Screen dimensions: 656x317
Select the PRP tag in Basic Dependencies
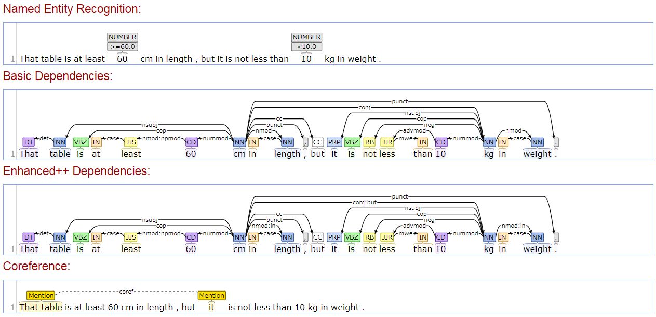pos(334,142)
